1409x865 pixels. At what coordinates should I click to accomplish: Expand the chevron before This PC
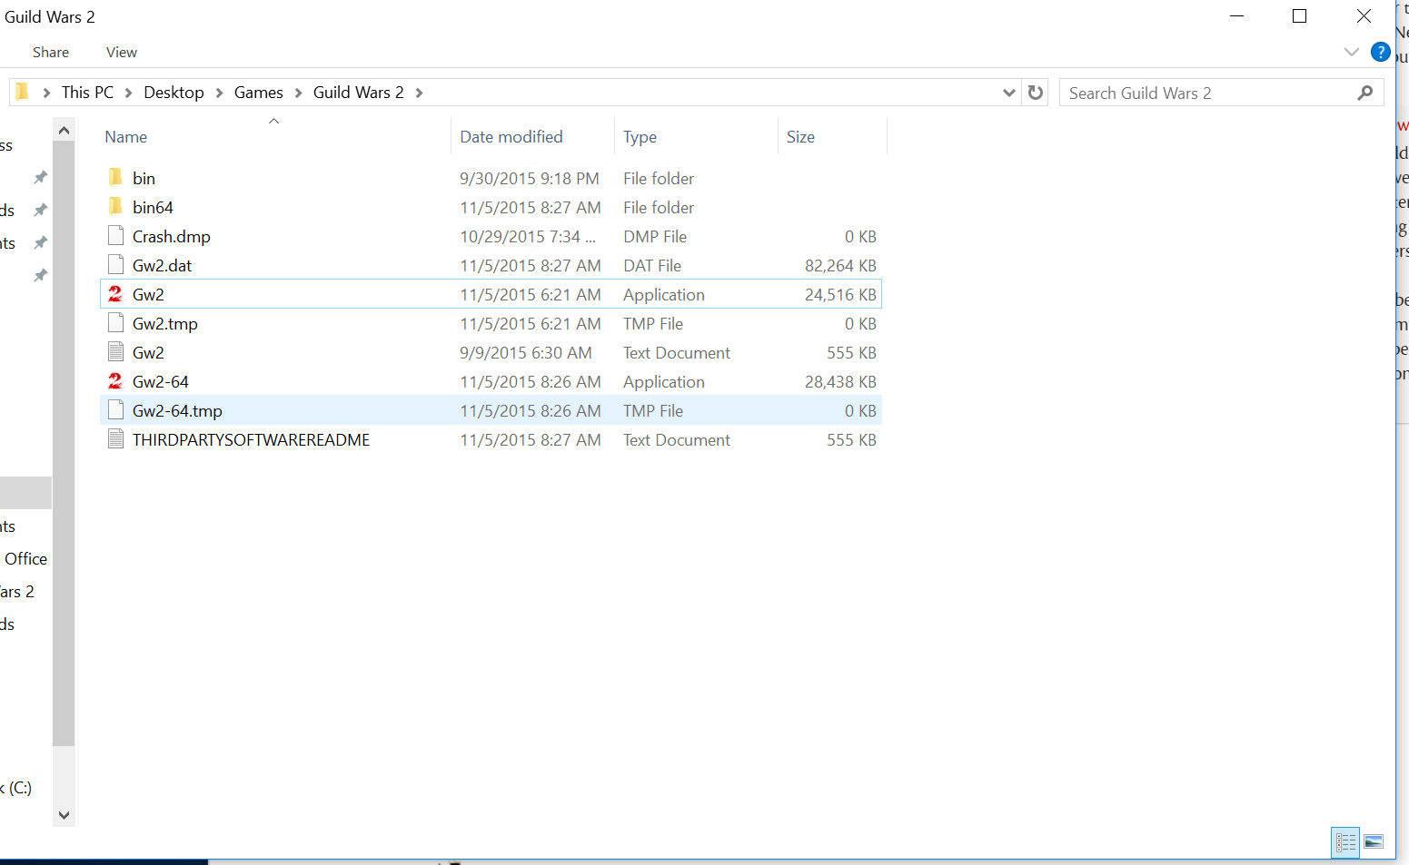pos(46,93)
